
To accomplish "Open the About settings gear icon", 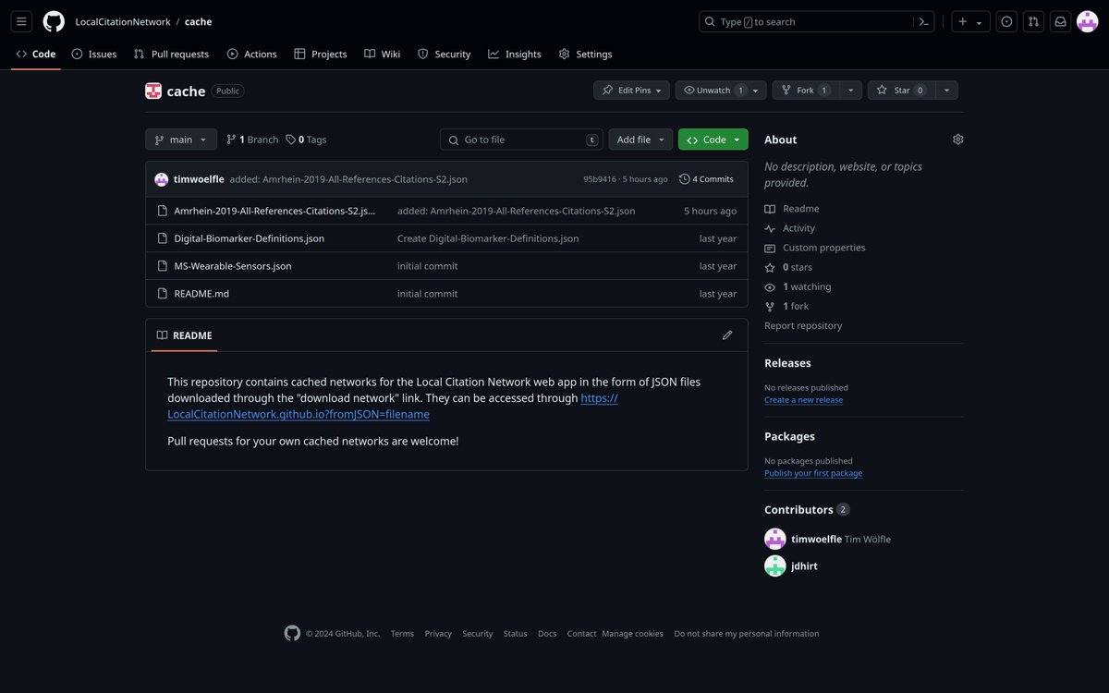I will tap(958, 140).
